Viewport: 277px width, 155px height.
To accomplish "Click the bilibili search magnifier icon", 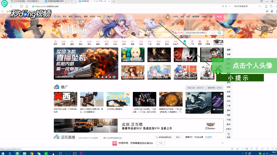I will point(219,33).
